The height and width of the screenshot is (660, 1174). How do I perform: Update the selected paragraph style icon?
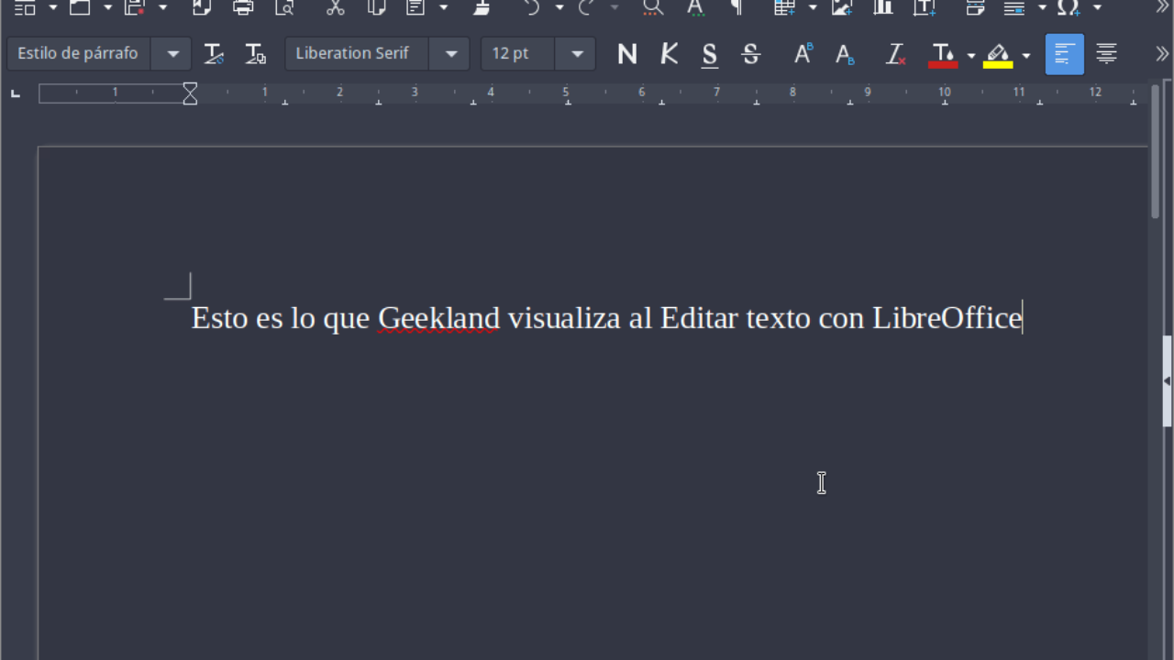(214, 54)
